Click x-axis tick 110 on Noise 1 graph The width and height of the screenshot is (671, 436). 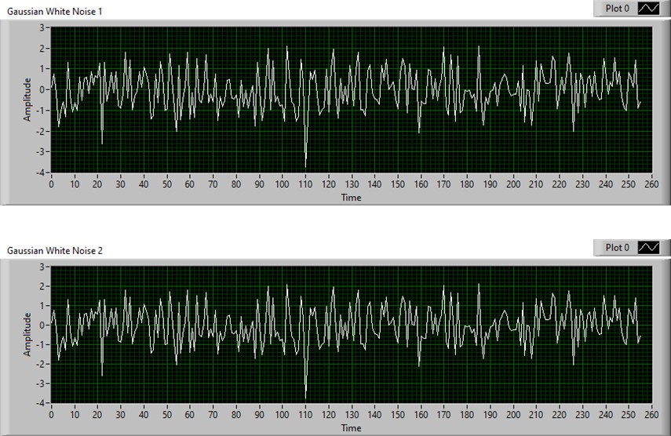pos(305,184)
